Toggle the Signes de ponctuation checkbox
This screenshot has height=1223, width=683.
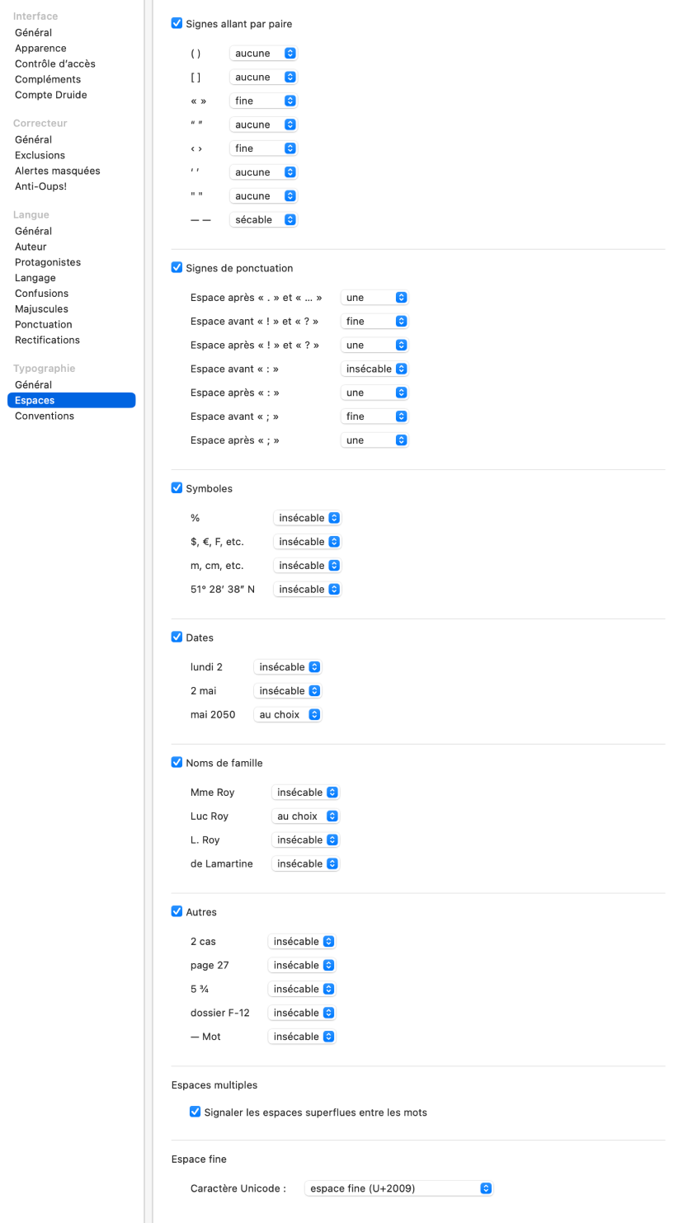pyautogui.click(x=177, y=268)
